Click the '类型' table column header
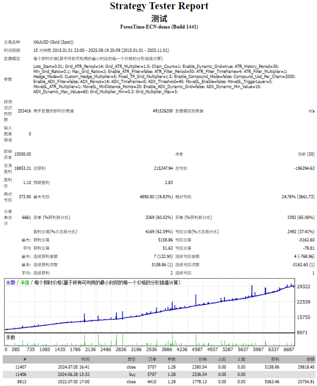317x386 pixels. (131, 359)
